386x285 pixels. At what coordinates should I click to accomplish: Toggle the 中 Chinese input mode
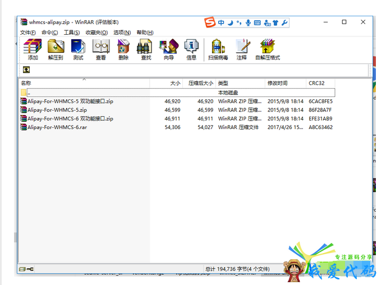[221, 22]
